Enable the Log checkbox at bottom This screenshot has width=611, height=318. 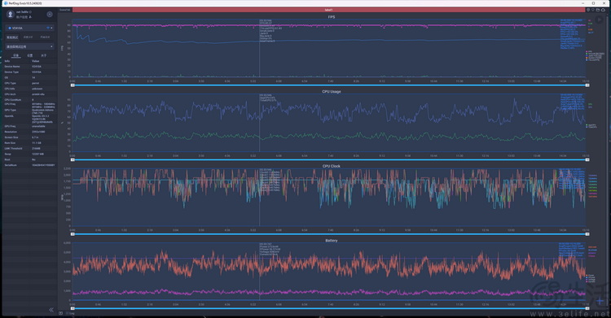67,313
